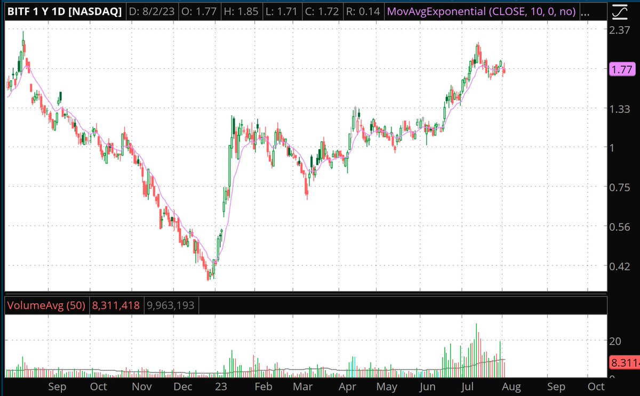This screenshot has height=396, width=640.
Task: Click the R: 0.14 range value
Action: 363,11
